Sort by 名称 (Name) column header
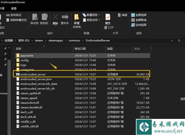The width and height of the screenshot is (185, 135). [x=18, y=49]
